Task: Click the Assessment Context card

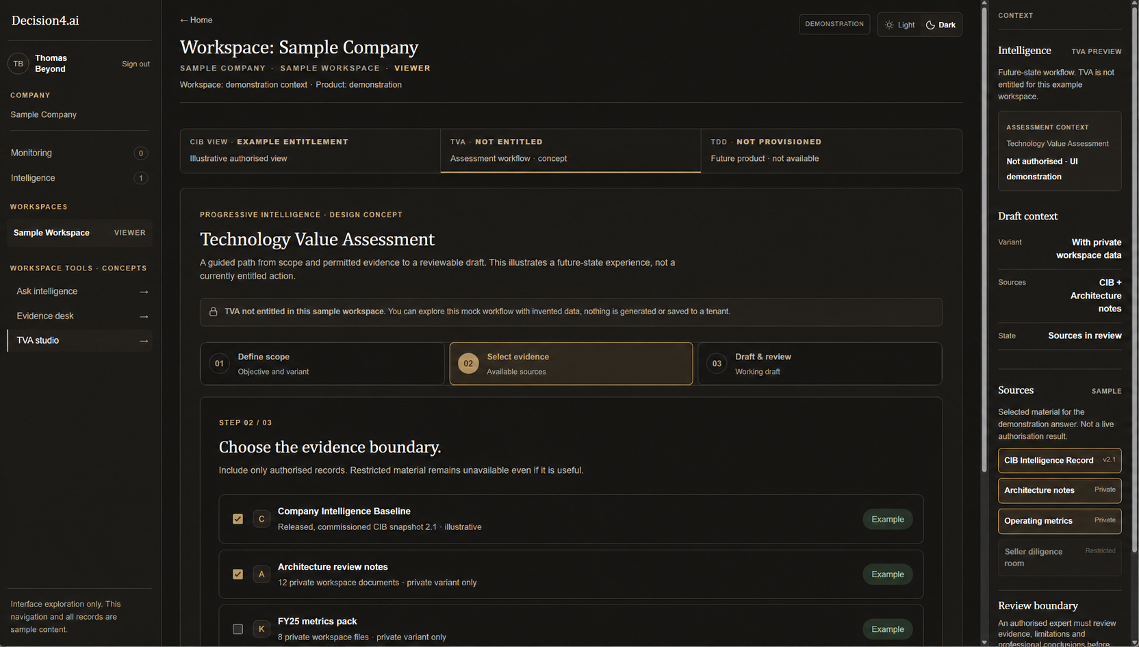Action: (x=1060, y=151)
